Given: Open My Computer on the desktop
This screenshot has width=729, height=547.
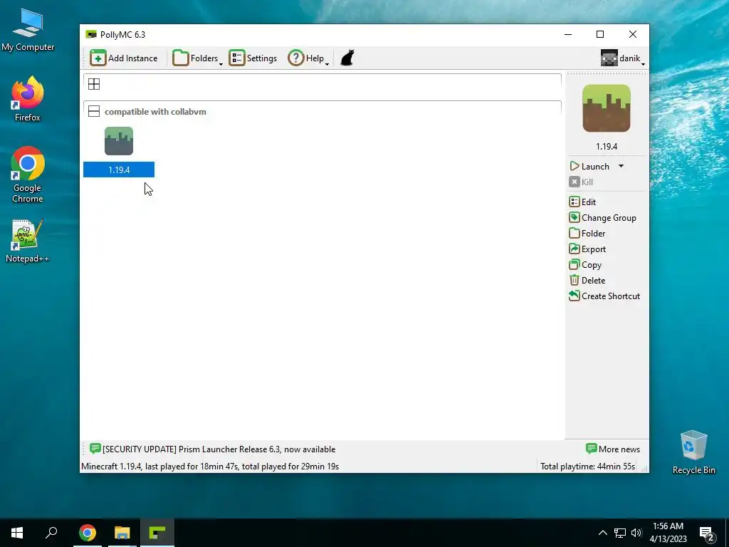Looking at the screenshot, I should (28, 31).
